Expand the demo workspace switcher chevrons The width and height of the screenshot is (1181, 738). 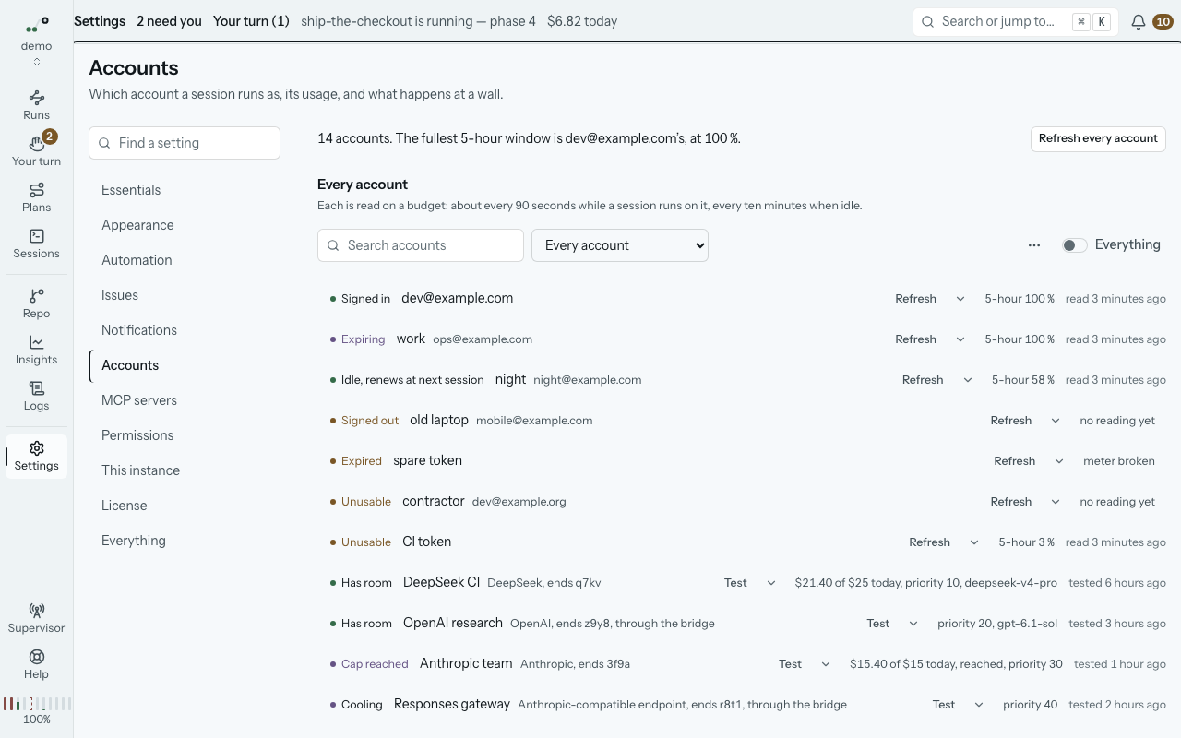click(37, 62)
